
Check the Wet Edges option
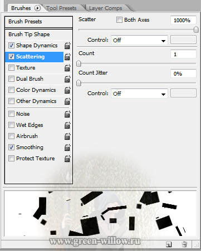(x=11, y=125)
